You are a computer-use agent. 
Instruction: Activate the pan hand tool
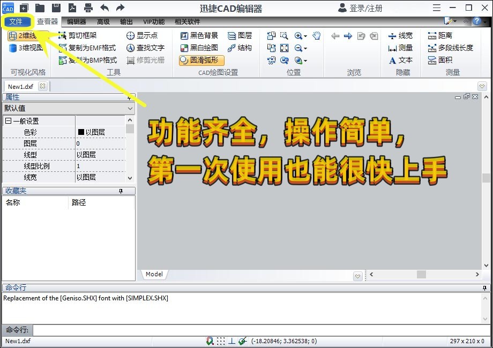click(x=316, y=36)
